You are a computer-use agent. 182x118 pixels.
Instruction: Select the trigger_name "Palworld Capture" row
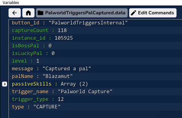coord(95,92)
